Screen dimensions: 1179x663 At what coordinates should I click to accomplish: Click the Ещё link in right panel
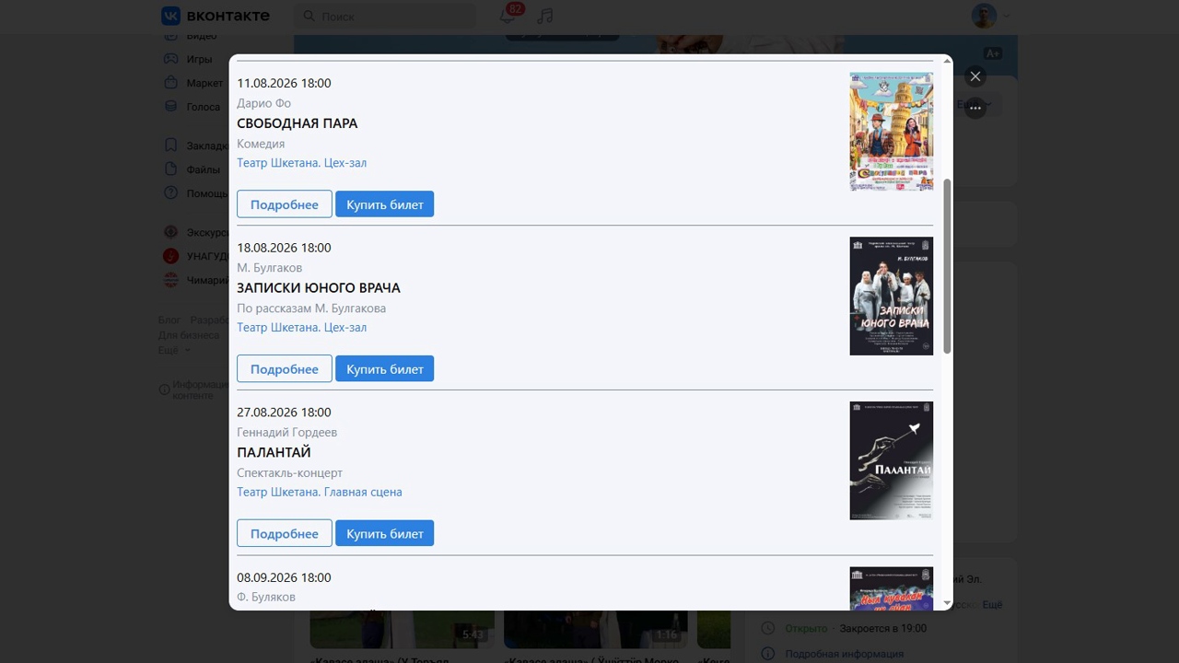[x=992, y=605]
